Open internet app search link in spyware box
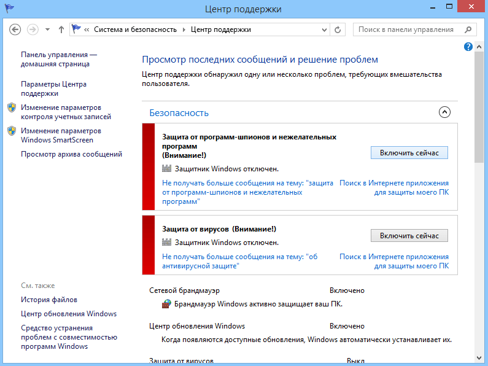Image resolution: width=488 pixels, height=366 pixels. point(394,188)
